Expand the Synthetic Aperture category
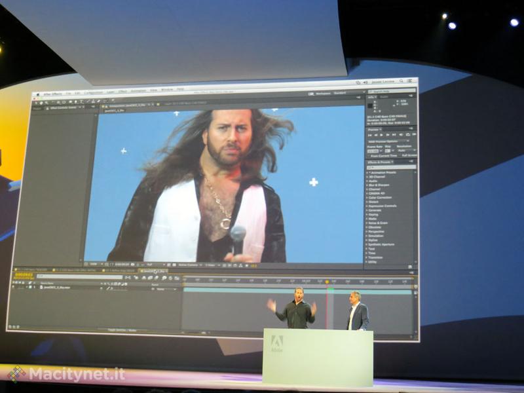 point(367,244)
